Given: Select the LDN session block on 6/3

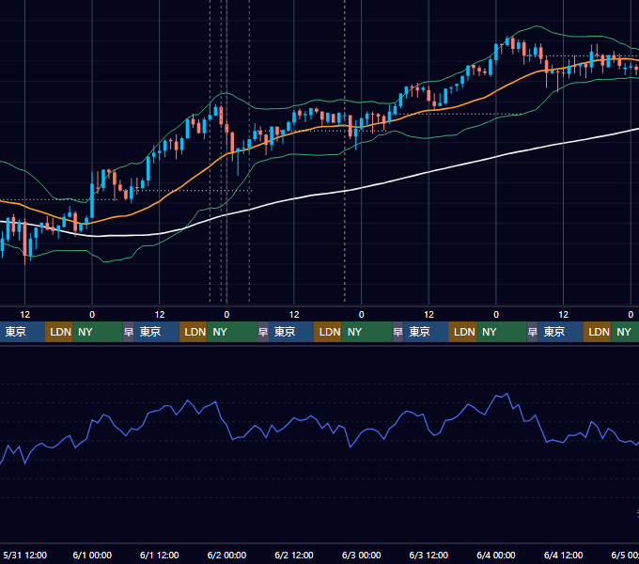Looking at the screenshot, I should [x=462, y=332].
